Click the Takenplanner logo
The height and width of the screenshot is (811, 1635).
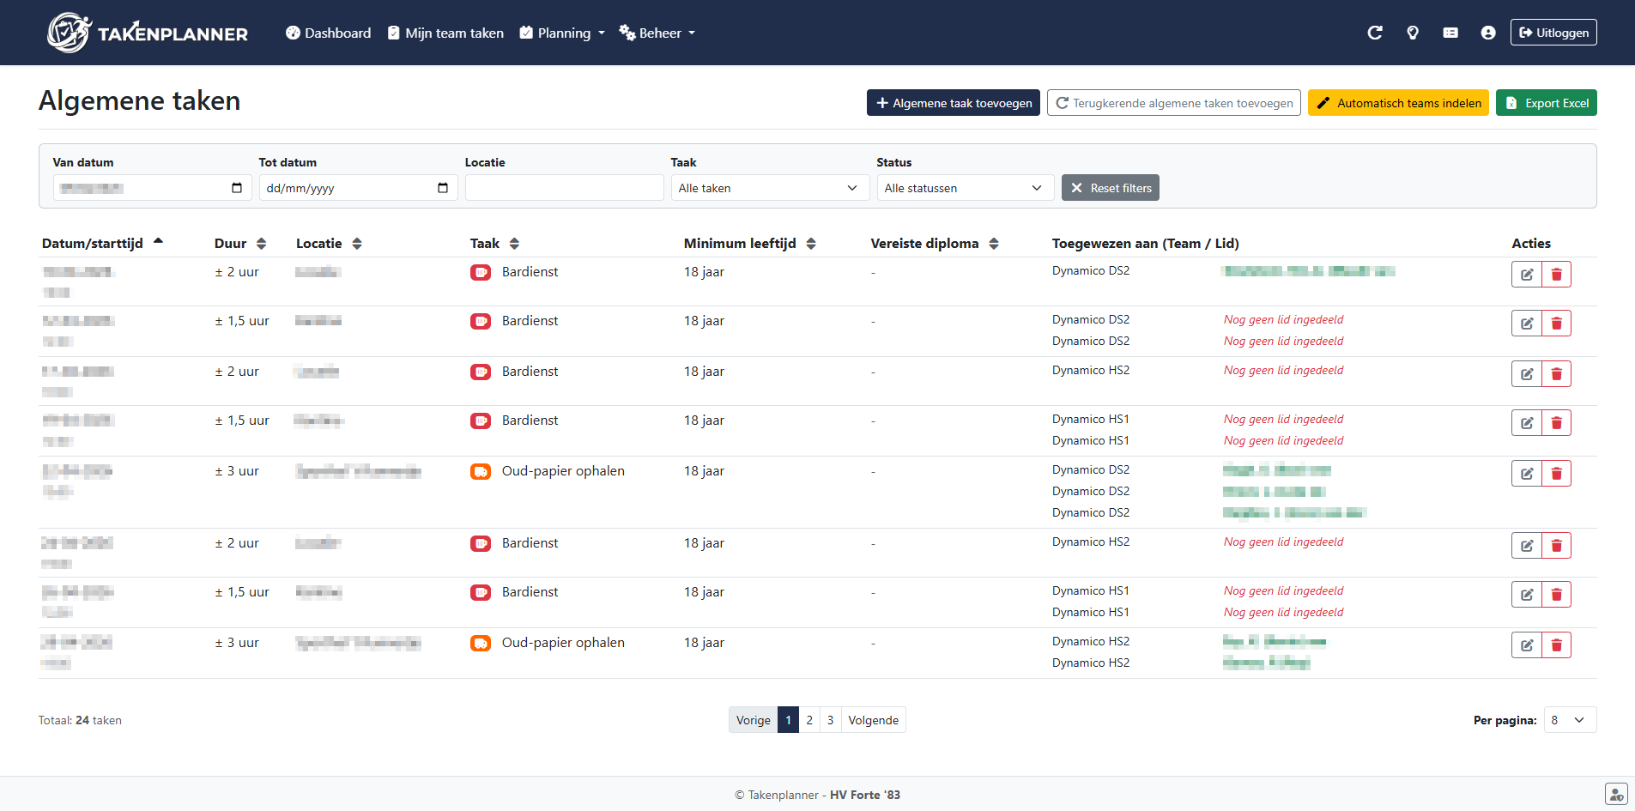[x=147, y=33]
